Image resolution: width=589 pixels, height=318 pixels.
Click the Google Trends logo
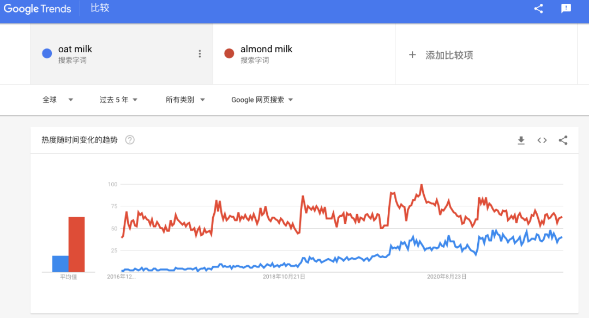click(37, 9)
